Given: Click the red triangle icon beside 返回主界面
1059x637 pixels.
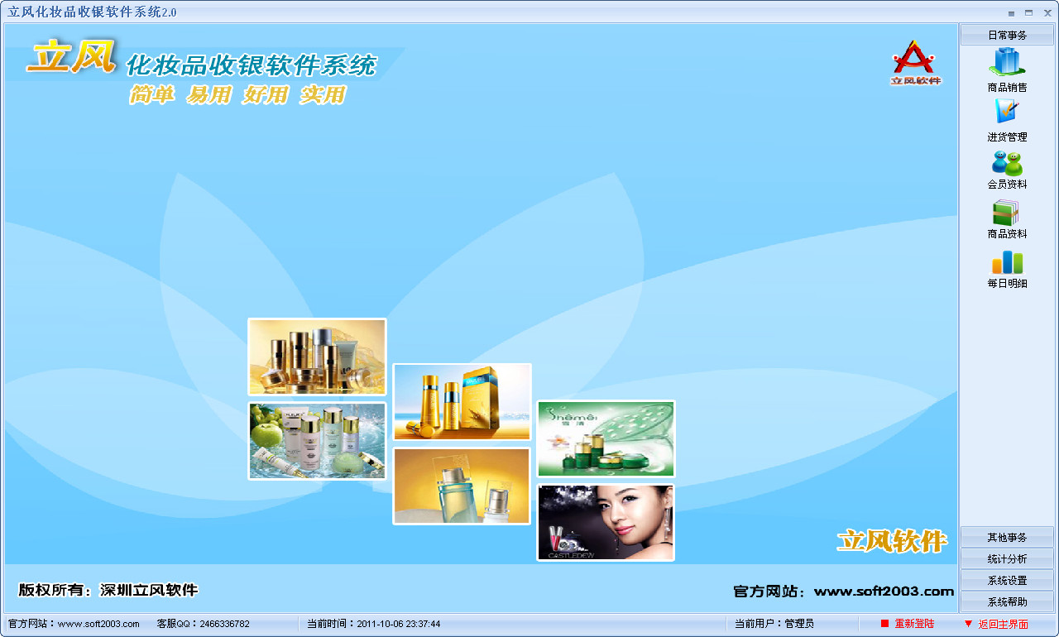Looking at the screenshot, I should (968, 623).
